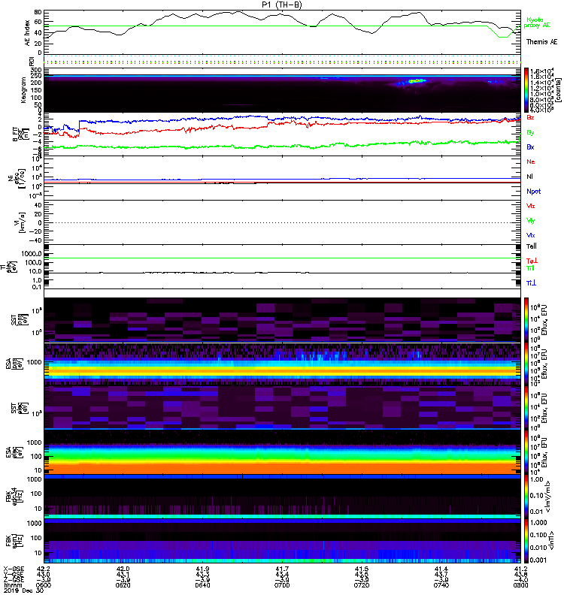
Task: Click the SST ions Eflux color bar
Action: (x=526, y=320)
